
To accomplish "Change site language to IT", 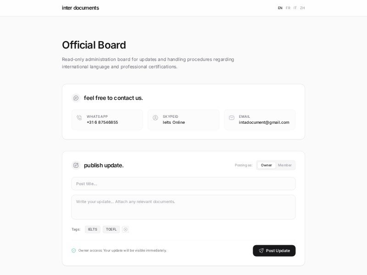I will 295,8.
